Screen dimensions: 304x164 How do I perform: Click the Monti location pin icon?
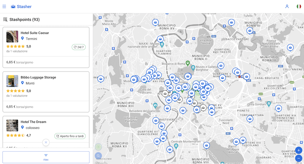coord(22,83)
